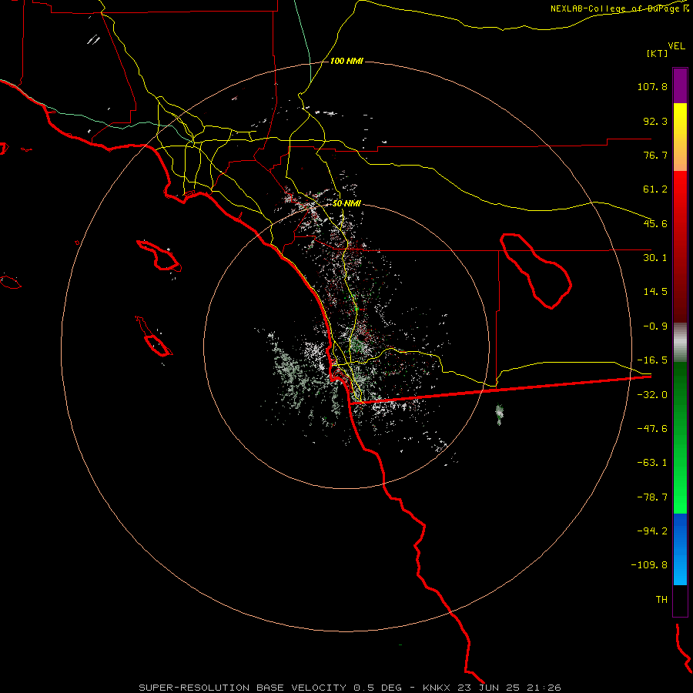Select the -47.6 legend value
Viewport: 693px width, 693px height.
652,429
